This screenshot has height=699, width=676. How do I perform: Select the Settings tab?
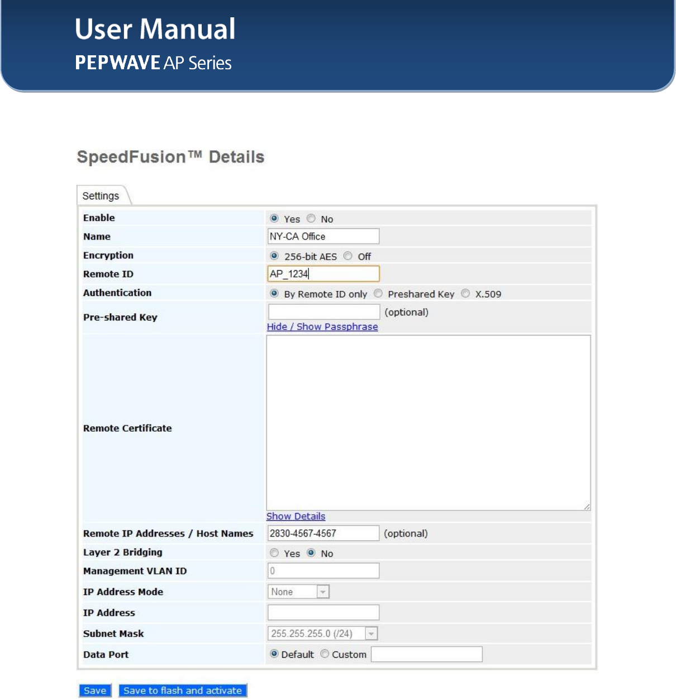pos(101,196)
